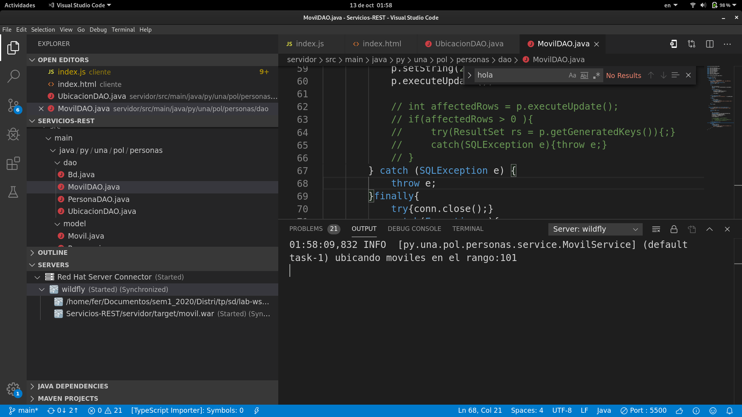Click the Split Editor Right icon
The width and height of the screenshot is (742, 417).
pyautogui.click(x=710, y=44)
